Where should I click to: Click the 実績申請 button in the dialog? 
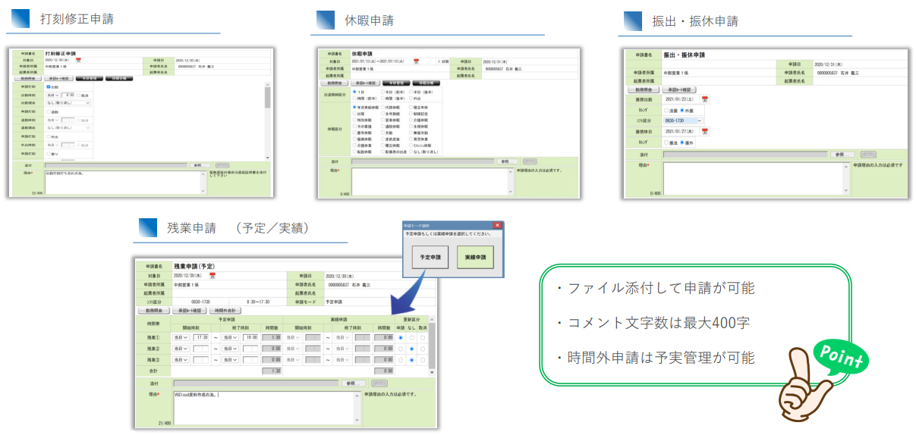(x=475, y=258)
